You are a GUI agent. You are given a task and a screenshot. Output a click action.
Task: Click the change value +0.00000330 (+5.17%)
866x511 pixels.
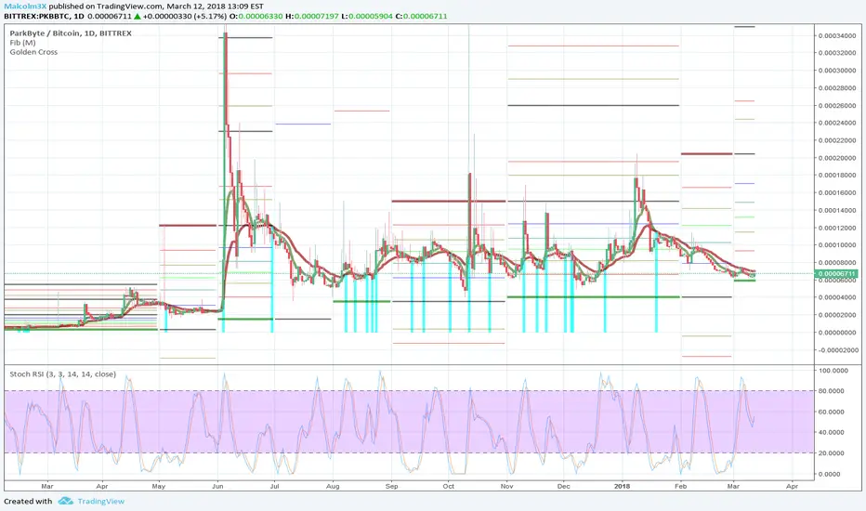(x=185, y=16)
